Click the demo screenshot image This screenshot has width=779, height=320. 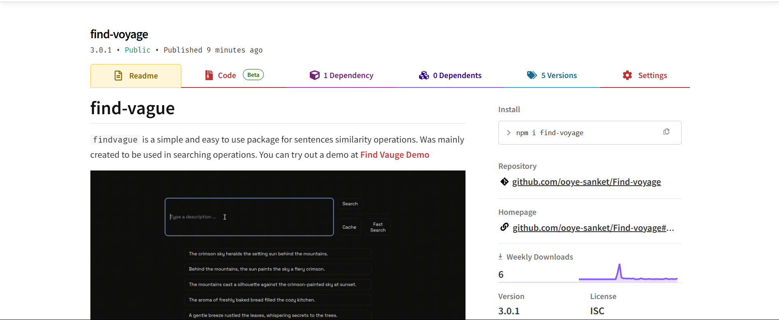coord(278,245)
